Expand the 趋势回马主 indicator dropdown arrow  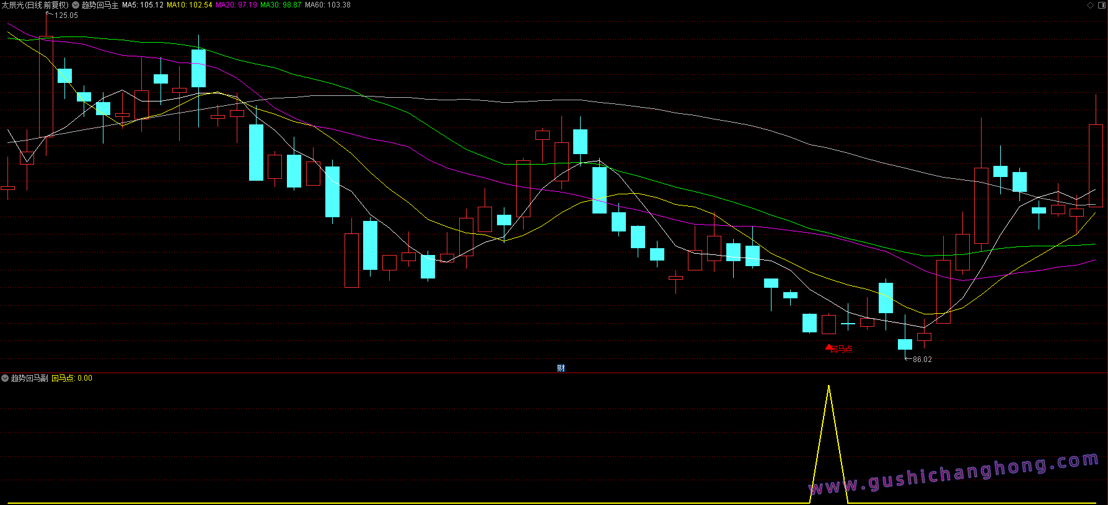(76, 5)
